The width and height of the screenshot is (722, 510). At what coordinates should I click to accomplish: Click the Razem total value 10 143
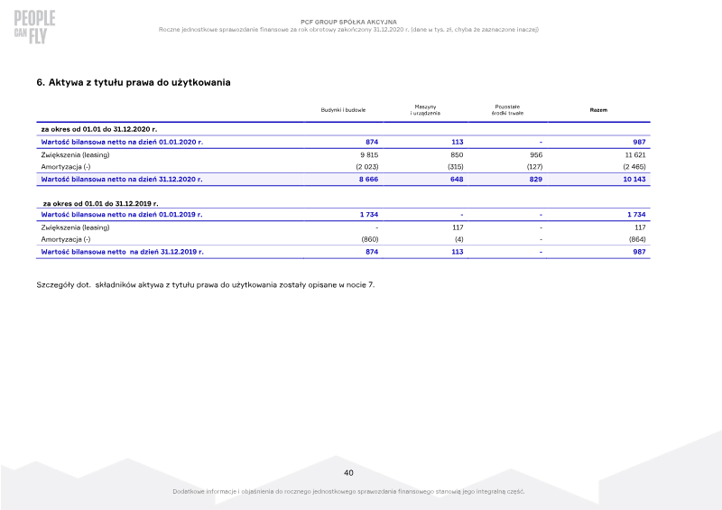coord(634,180)
